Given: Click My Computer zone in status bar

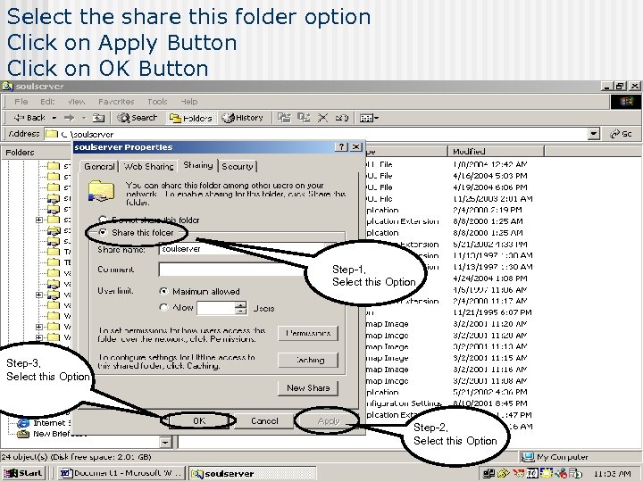Looking at the screenshot, I should (x=555, y=457).
